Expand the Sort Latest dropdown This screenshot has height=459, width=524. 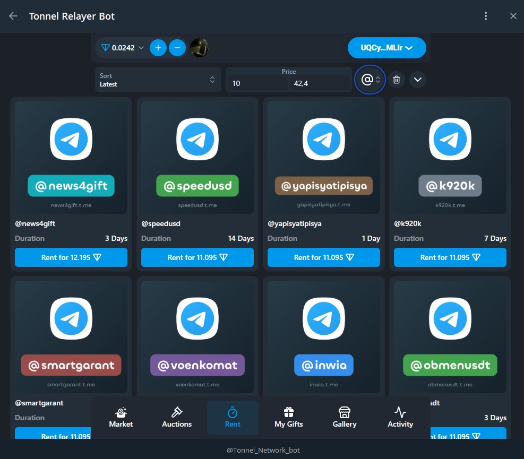(x=158, y=80)
